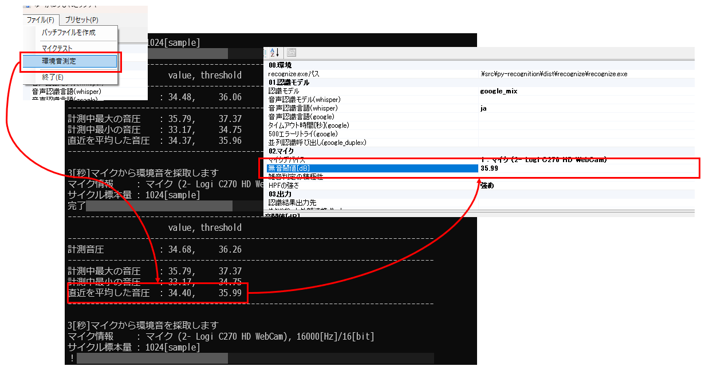Open the プリセット(P) menu
The height and width of the screenshot is (370, 709).
[82, 20]
